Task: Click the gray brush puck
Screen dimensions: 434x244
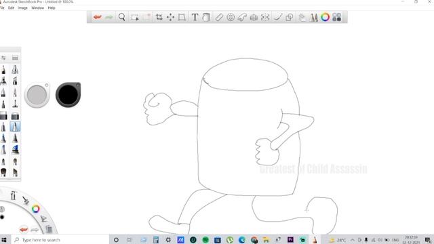Action: coord(37,95)
